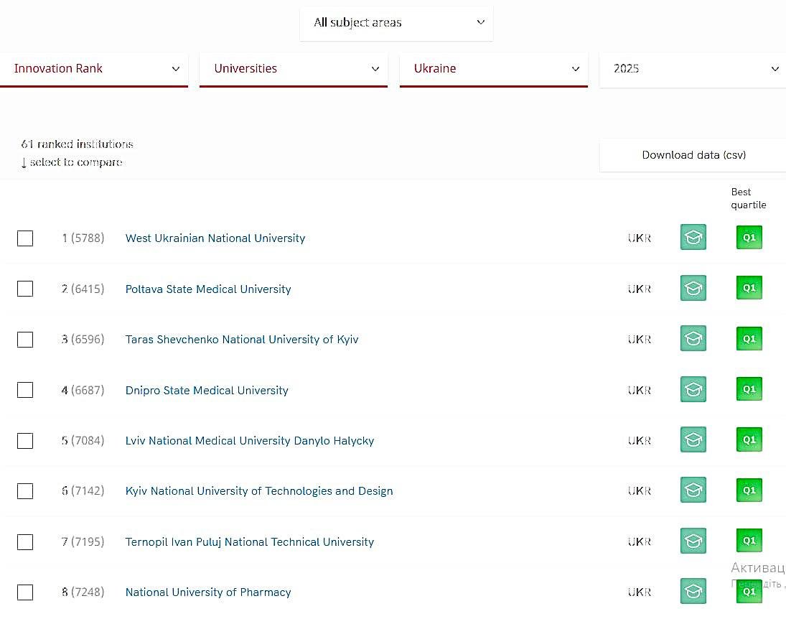The width and height of the screenshot is (786, 619).
Task: Click the rank text 5 (7084)
Action: 83,440
